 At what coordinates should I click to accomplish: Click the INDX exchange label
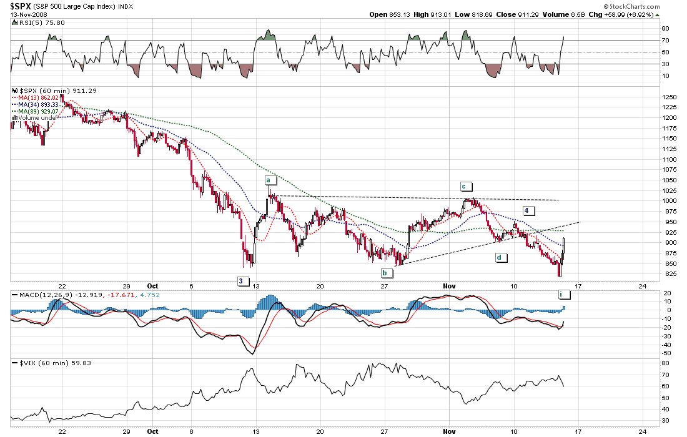[x=126, y=7]
